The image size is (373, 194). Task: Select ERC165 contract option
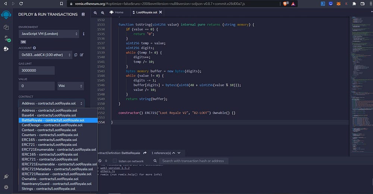(58, 140)
